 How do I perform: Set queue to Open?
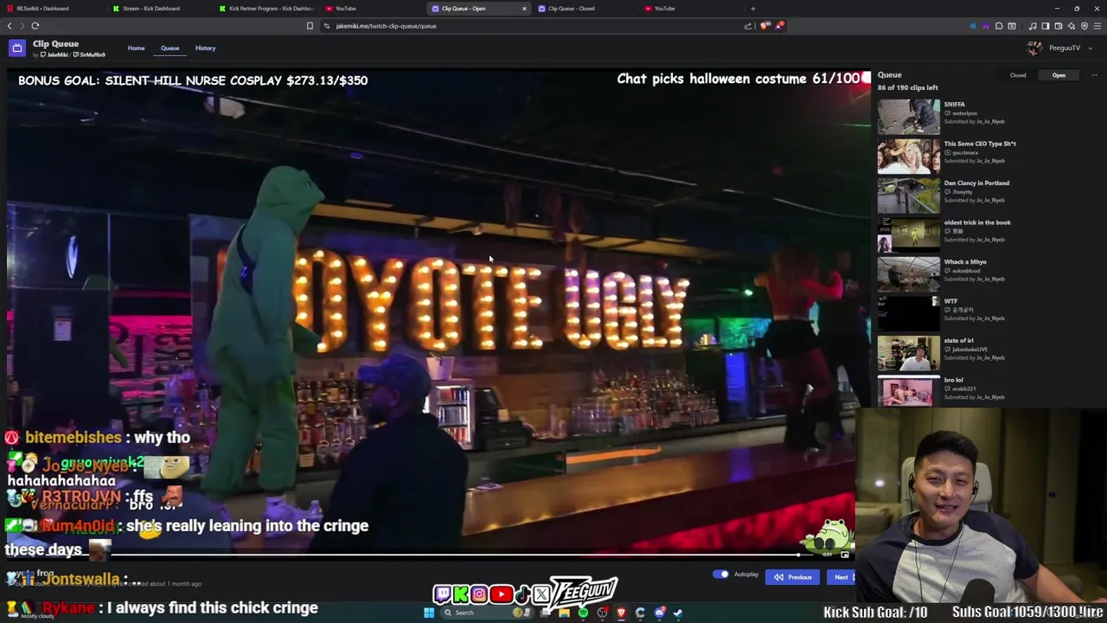coord(1059,75)
